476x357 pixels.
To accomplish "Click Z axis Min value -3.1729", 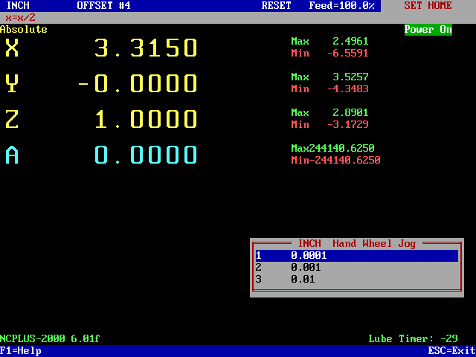I will point(348,124).
